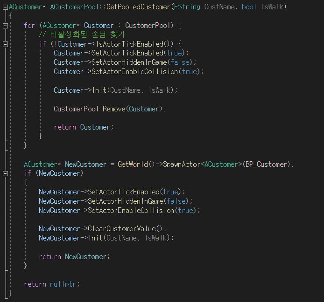Image resolution: width=324 pixels, height=302 pixels.
Task: Collapse the if IsActorTickEnabled block
Action: coord(6,44)
